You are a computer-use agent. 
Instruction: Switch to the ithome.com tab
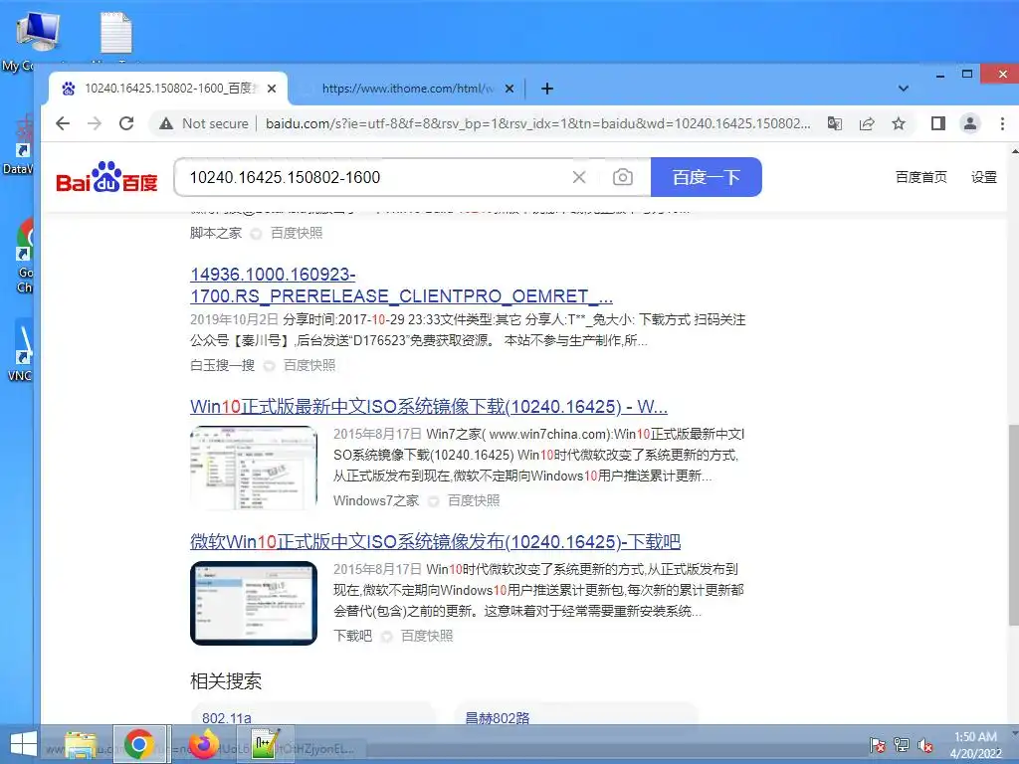[x=407, y=89]
